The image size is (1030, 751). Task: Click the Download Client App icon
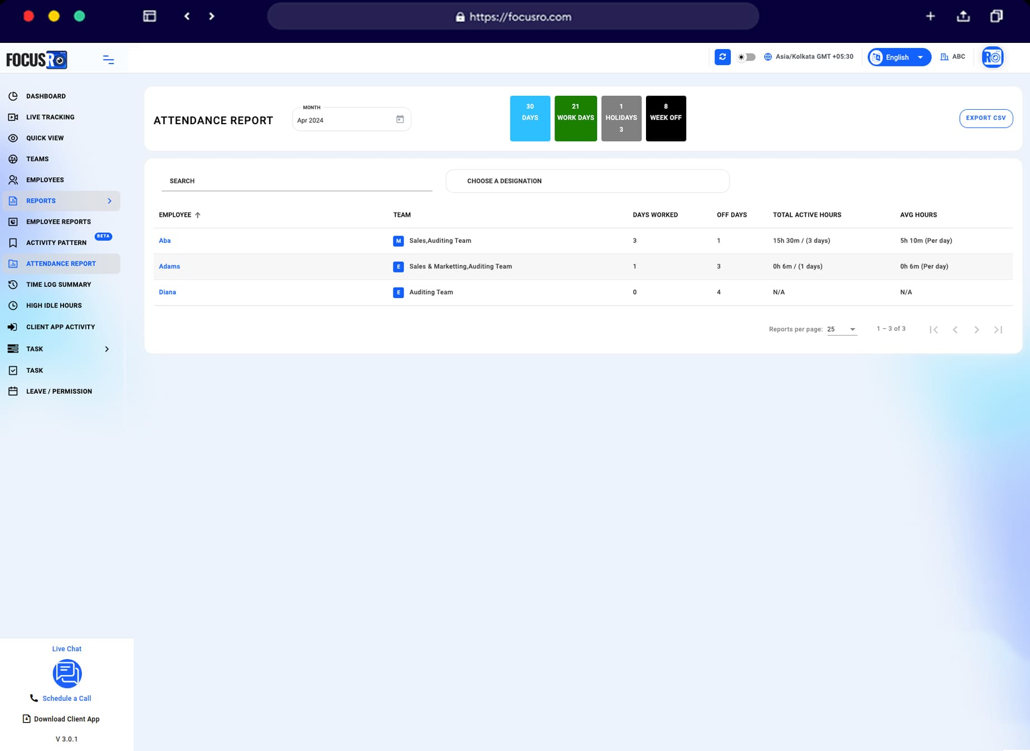(x=26, y=719)
